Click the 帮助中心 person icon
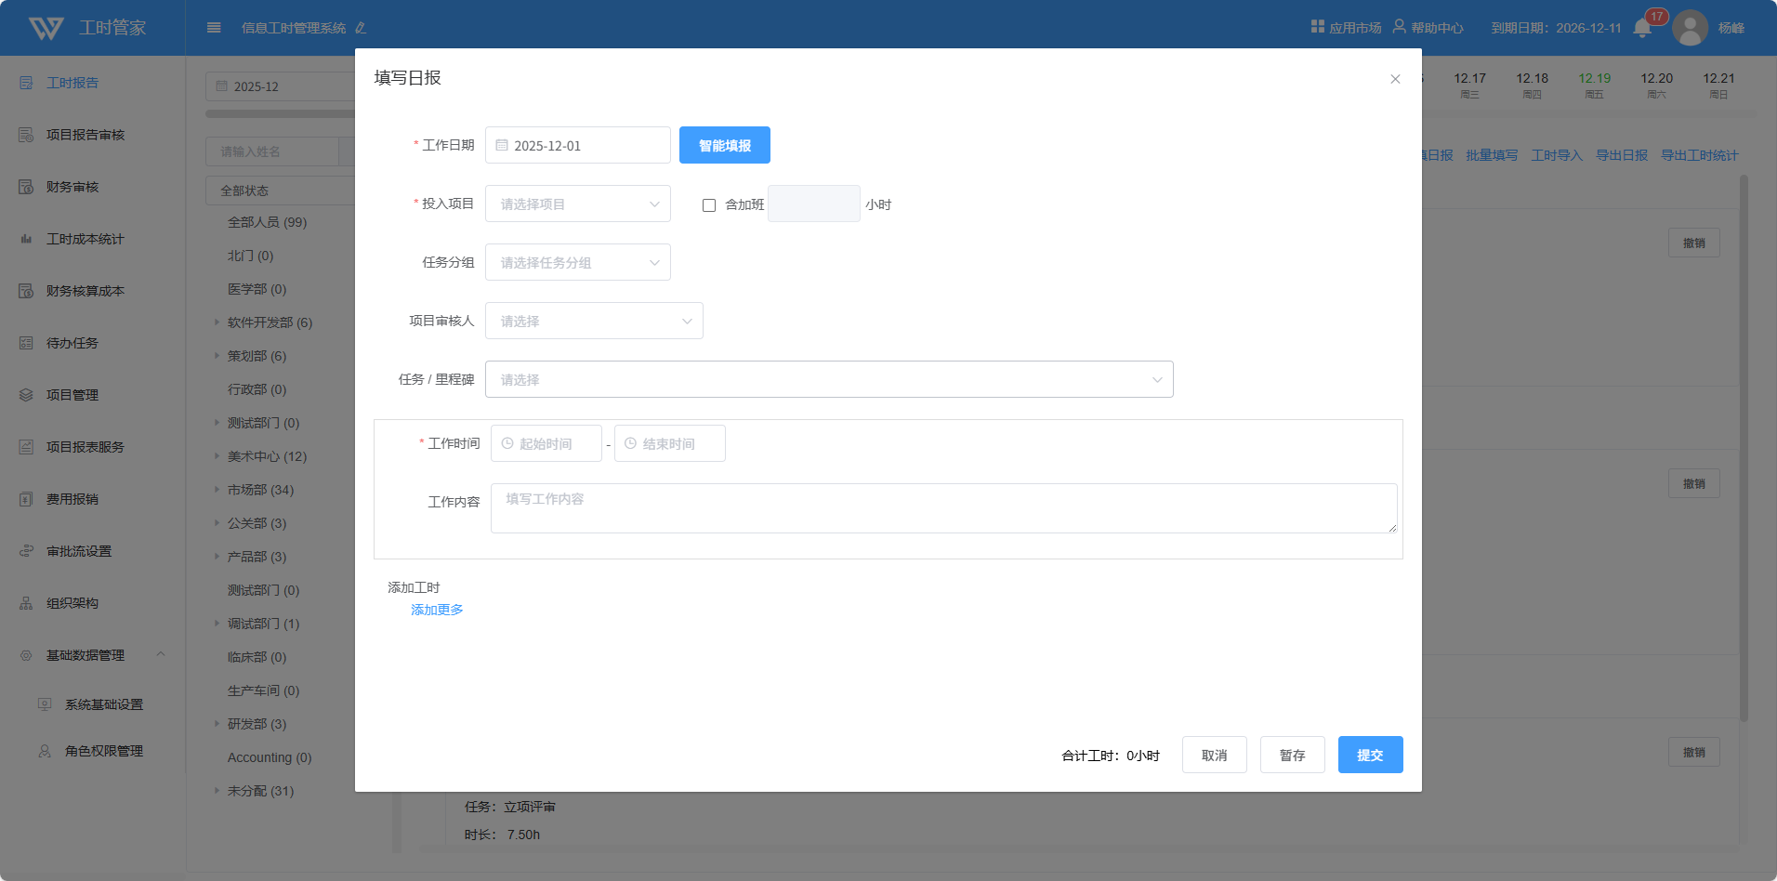 pyautogui.click(x=1399, y=27)
